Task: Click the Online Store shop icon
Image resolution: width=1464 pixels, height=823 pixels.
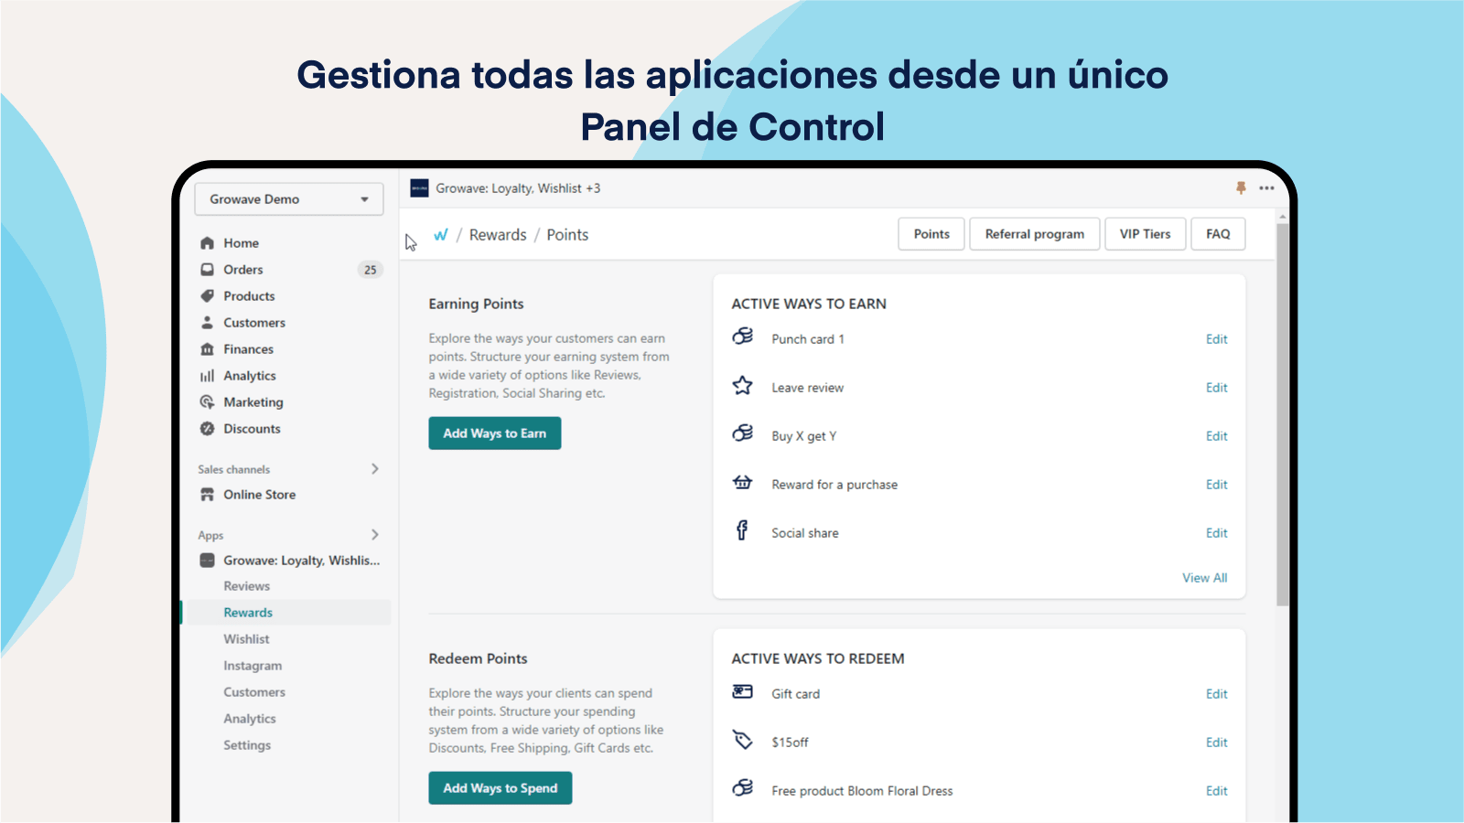Action: click(x=207, y=495)
